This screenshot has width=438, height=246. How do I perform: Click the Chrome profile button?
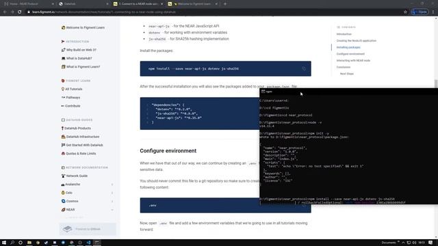pos(420,12)
